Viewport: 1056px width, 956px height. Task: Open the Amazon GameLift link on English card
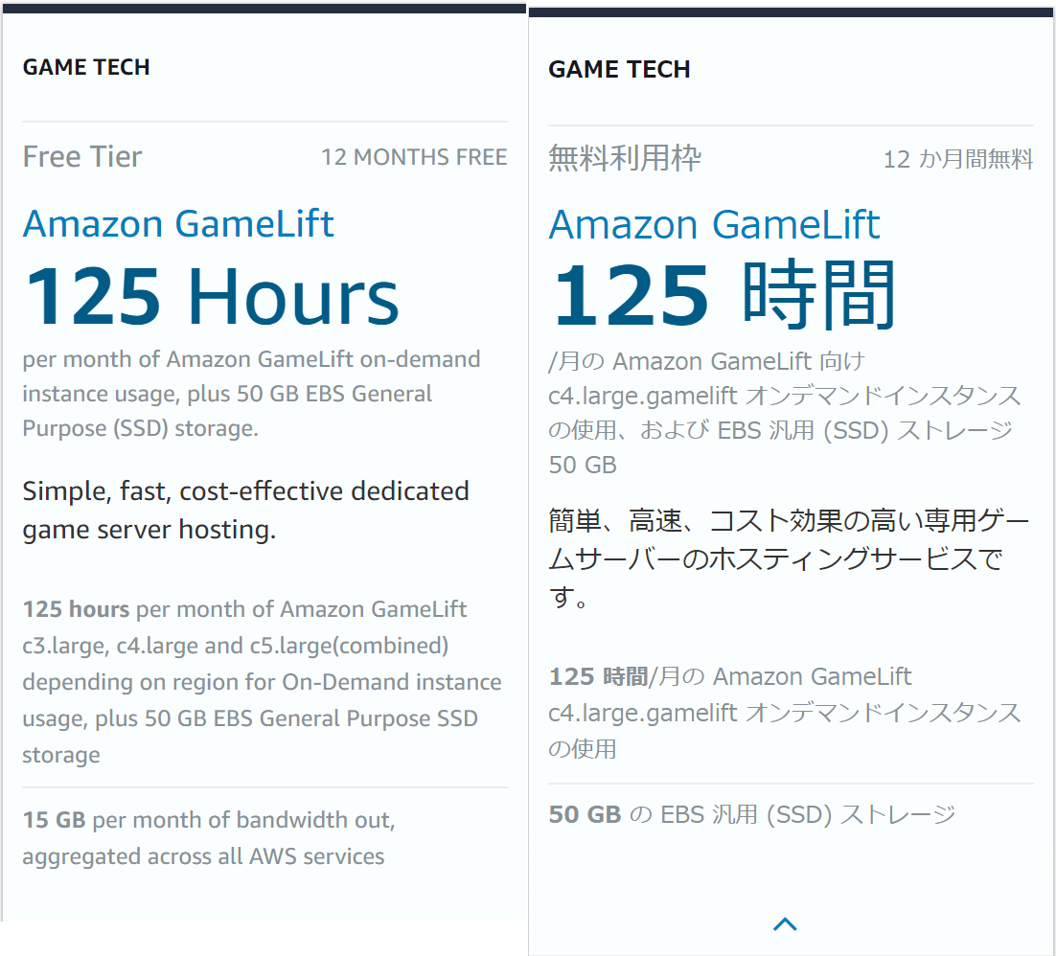click(178, 224)
